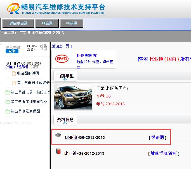Click folder icon of 第四节电器原理图
The width and height of the screenshot is (191, 169).
pos(8,111)
